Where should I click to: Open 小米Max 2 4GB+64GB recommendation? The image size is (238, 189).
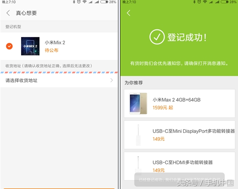[x=180, y=103]
